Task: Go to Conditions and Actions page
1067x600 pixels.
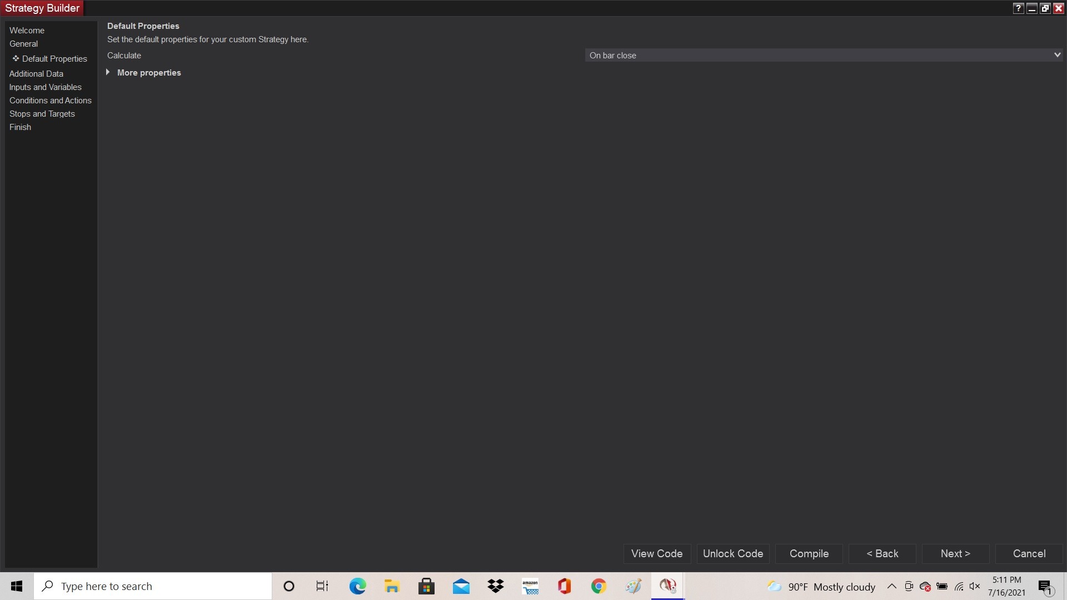Action: pyautogui.click(x=50, y=101)
